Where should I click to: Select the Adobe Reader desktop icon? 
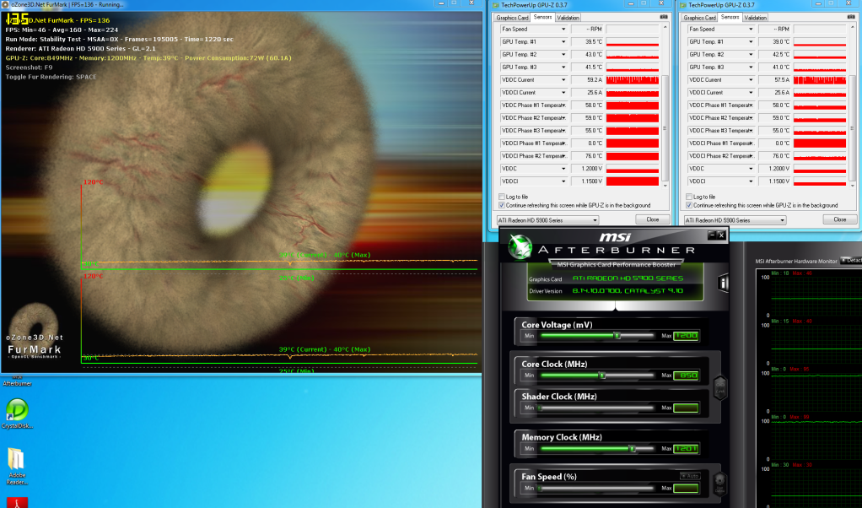click(17, 466)
